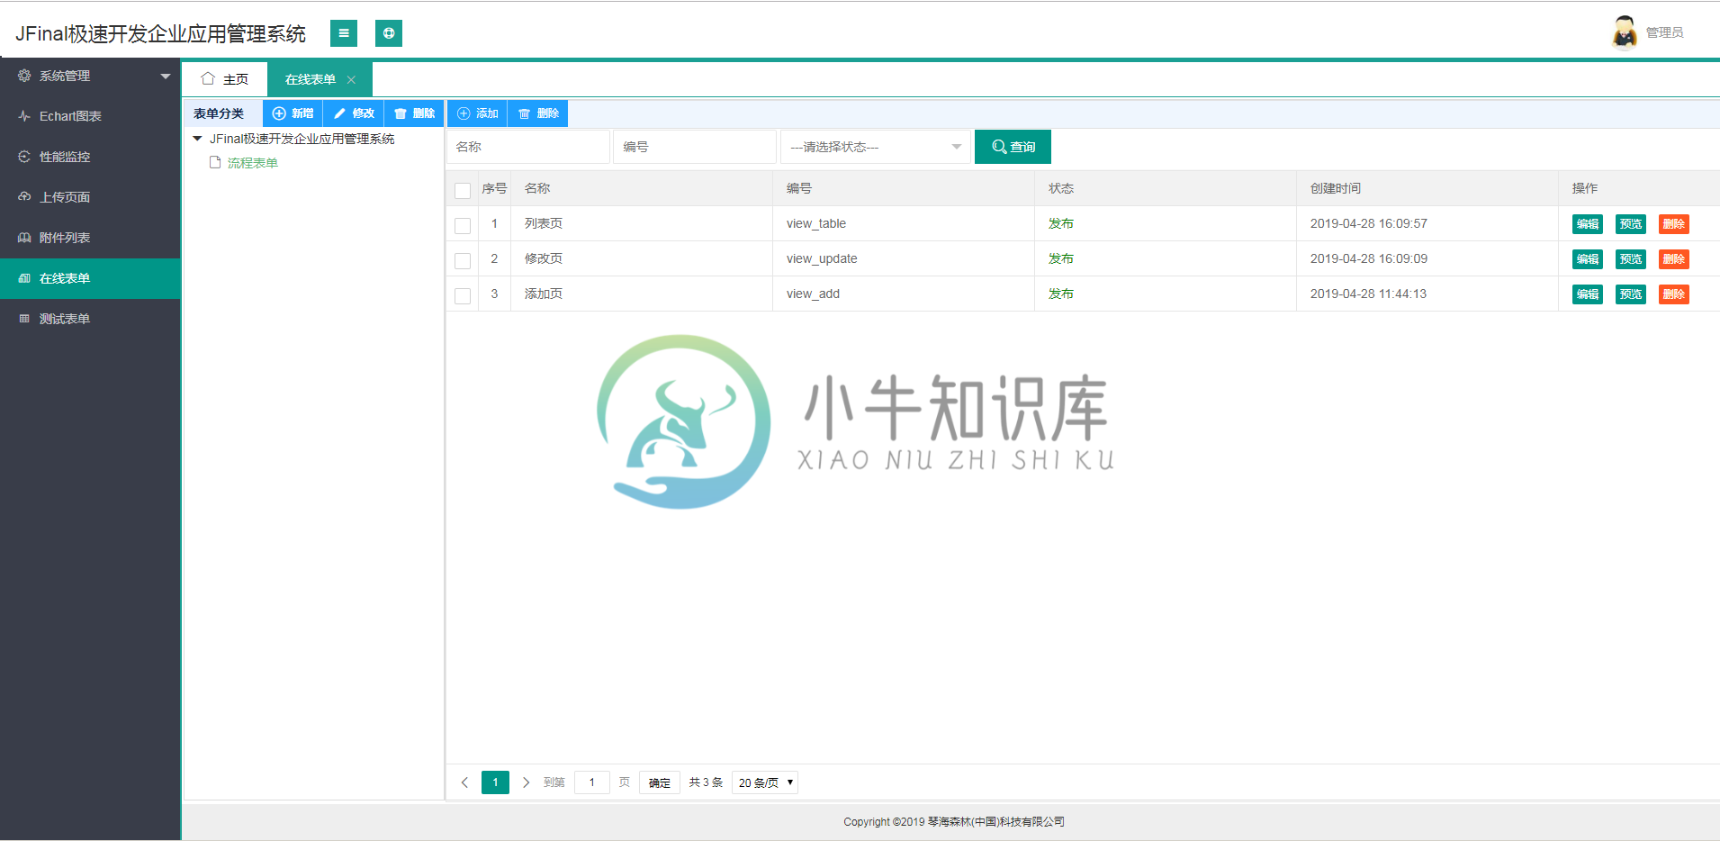
Task: Click 删除 for the 添加页 row
Action: point(1674,294)
